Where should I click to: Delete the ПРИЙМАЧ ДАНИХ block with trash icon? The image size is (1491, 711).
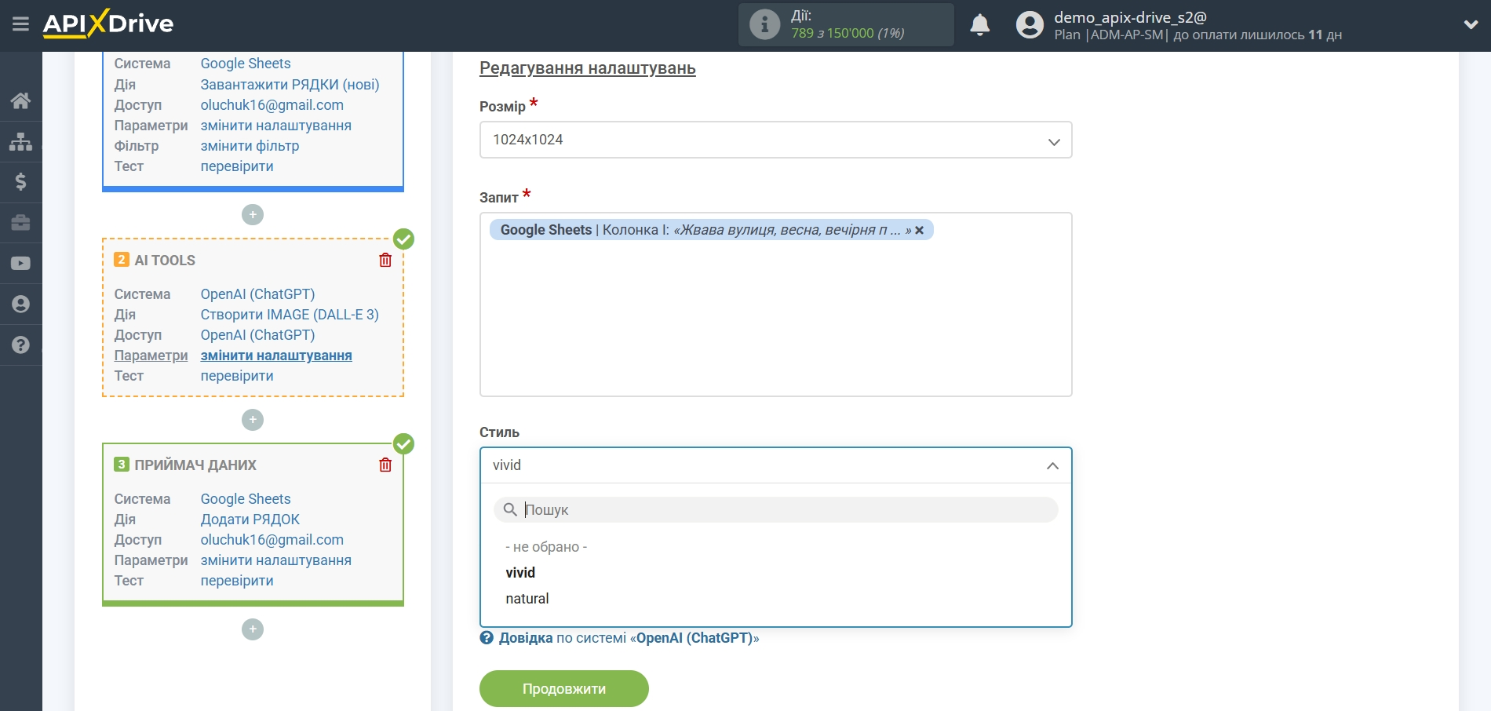pos(385,465)
